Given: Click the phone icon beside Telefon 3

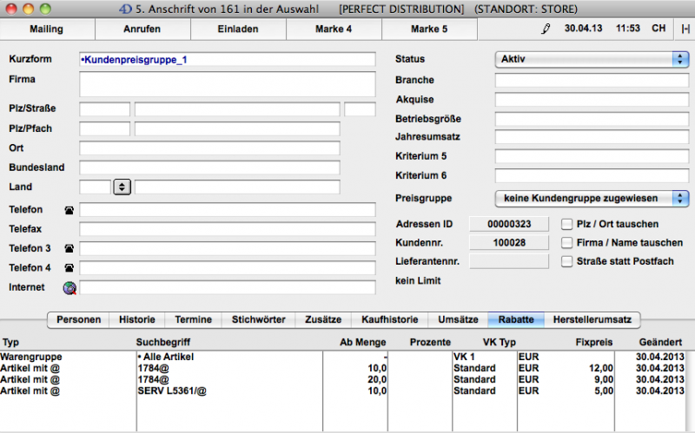Looking at the screenshot, I should 69,249.
